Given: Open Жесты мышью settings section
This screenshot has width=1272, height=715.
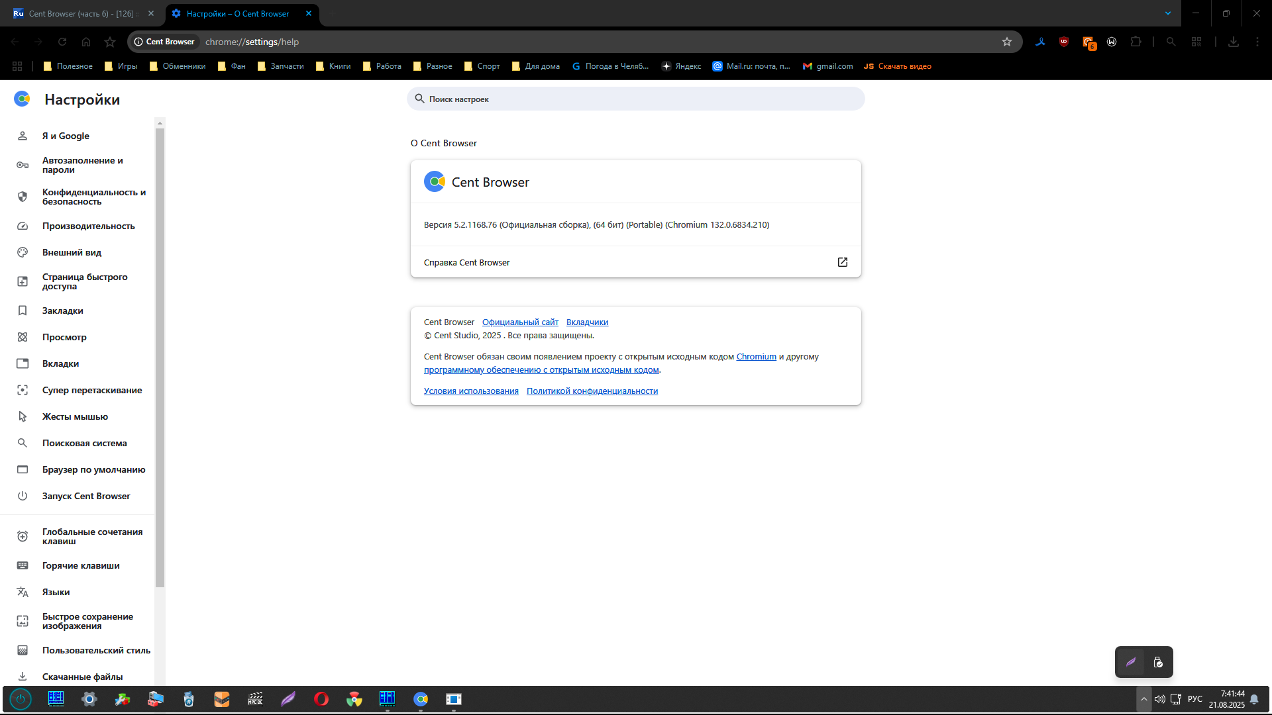Looking at the screenshot, I should 78,416.
